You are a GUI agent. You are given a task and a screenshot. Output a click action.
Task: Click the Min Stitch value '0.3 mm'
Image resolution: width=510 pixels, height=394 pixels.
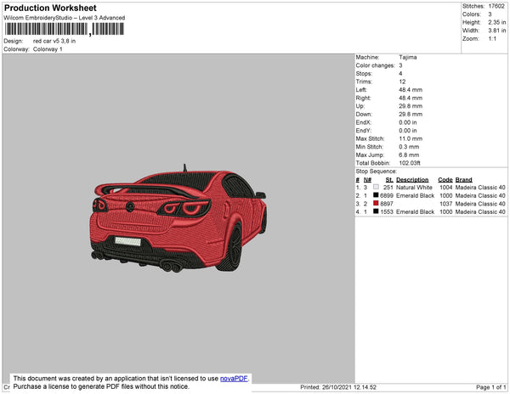[409, 147]
